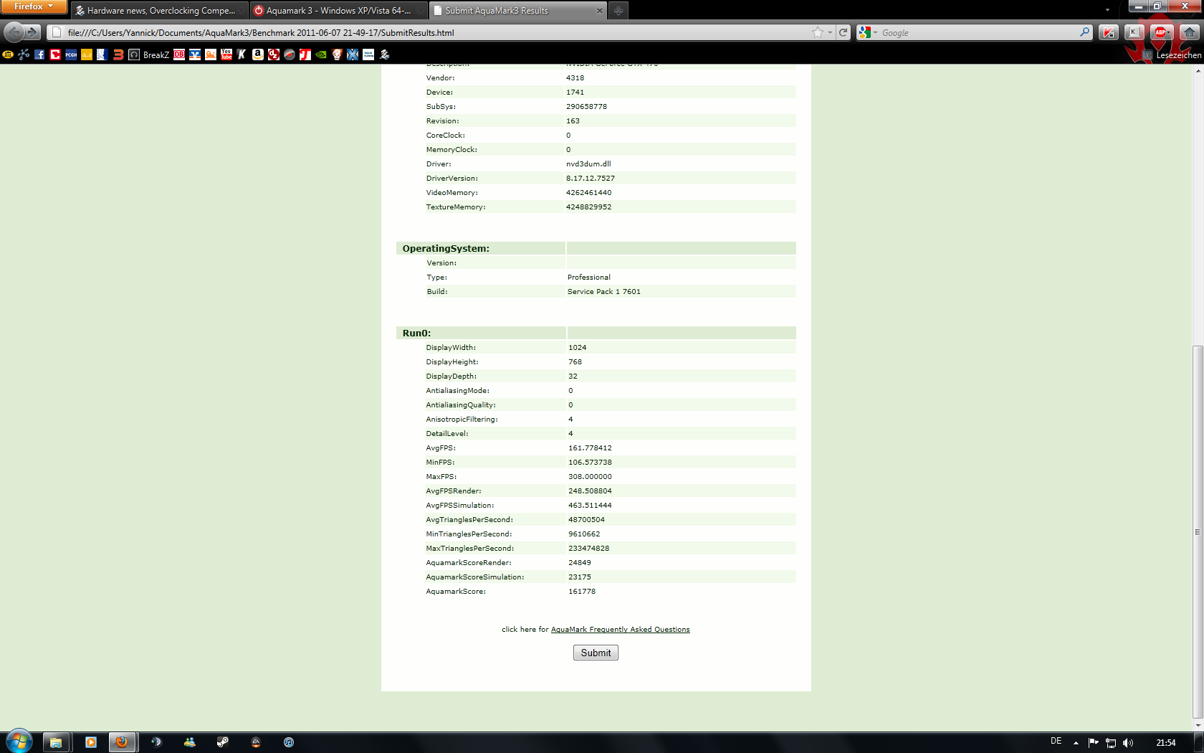
Task: Select the AvgFPS value 161.778412
Action: tap(590, 448)
